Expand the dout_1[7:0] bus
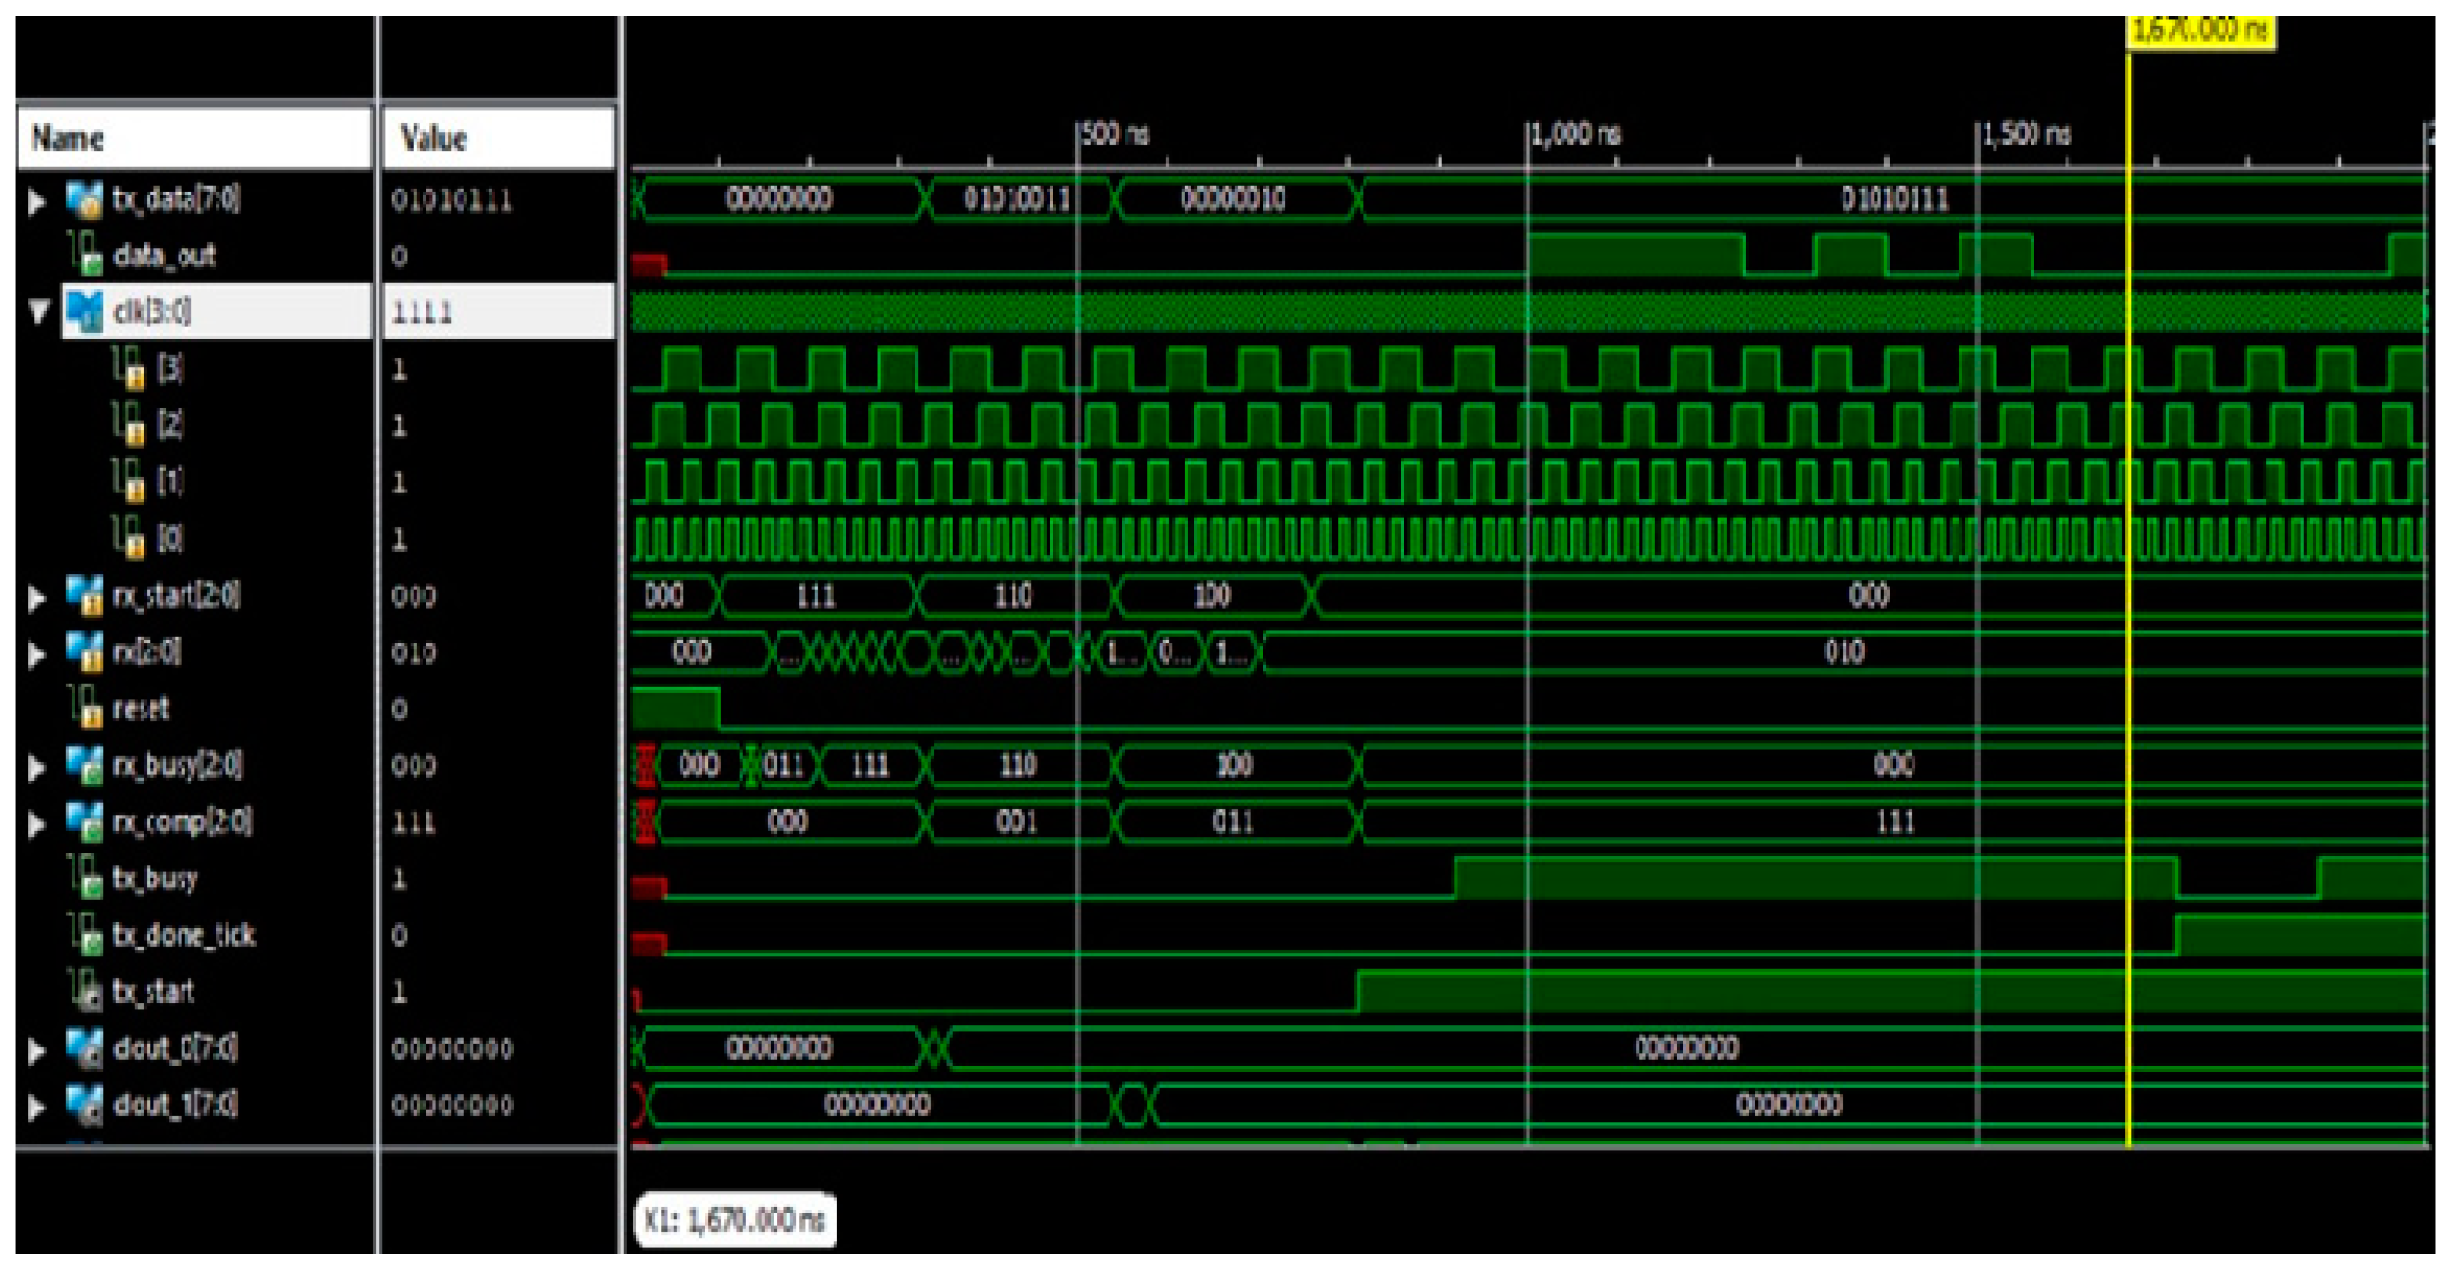This screenshot has height=1274, width=2456. point(37,1106)
